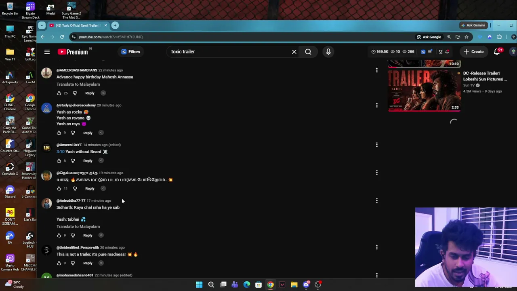This screenshot has width=517, height=291.
Task: Open the DC Release Trailer video thumbnail
Action: click(x=424, y=90)
